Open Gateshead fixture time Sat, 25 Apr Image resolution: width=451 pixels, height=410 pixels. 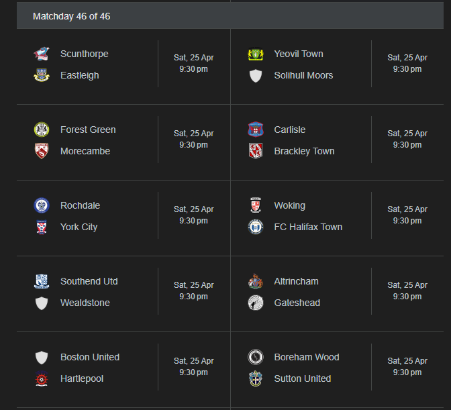pos(407,285)
